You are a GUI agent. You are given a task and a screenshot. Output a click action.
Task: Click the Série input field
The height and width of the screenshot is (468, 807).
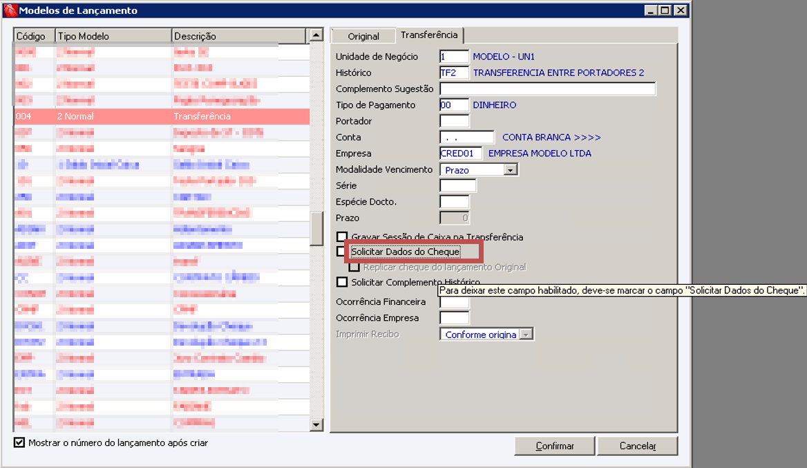point(457,185)
